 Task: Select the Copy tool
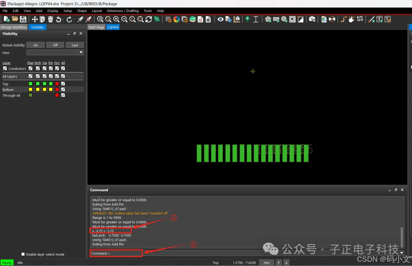(42, 19)
